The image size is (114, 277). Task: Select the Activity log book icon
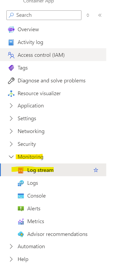(11, 42)
